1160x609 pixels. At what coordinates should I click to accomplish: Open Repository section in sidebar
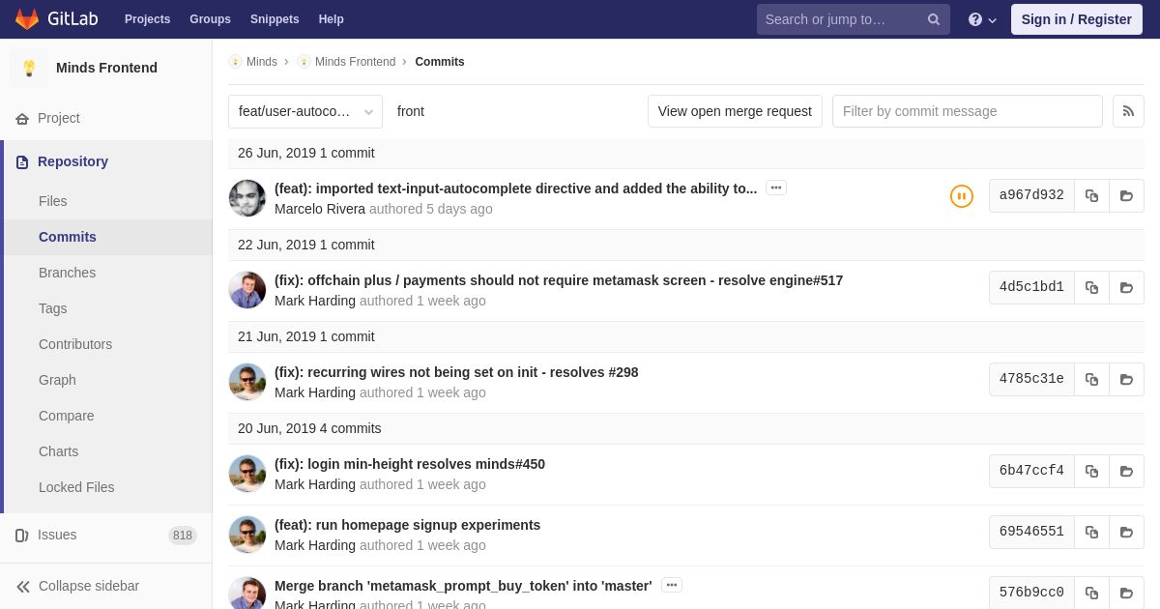pos(106,161)
